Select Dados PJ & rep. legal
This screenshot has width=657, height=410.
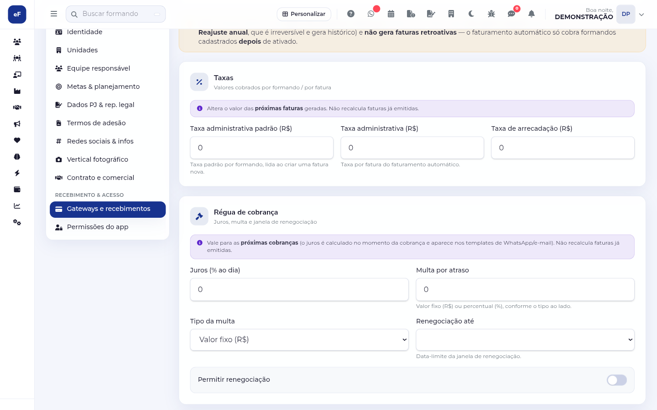[x=108, y=105]
